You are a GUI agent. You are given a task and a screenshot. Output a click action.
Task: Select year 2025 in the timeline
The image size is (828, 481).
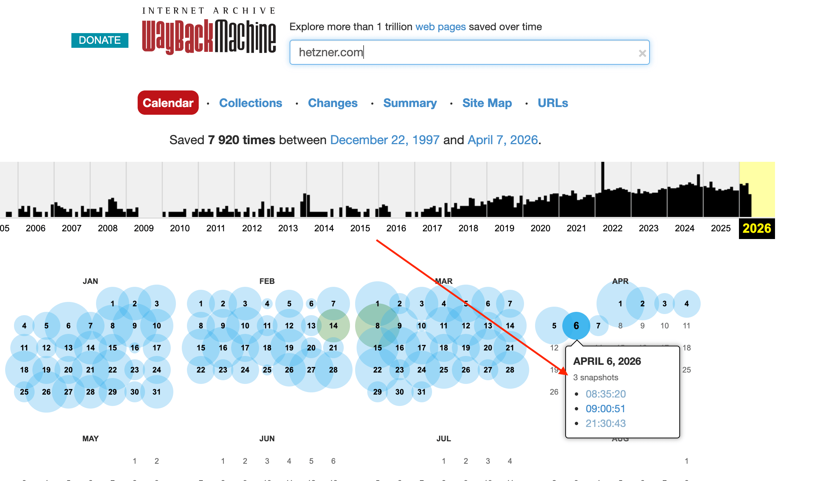tap(721, 228)
